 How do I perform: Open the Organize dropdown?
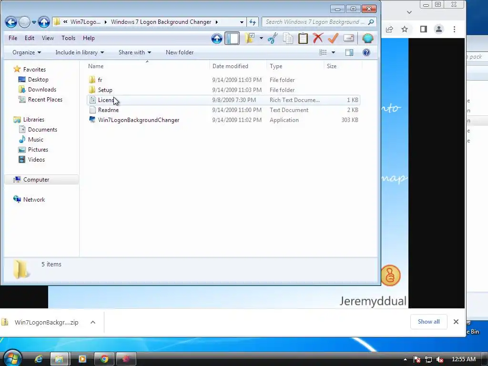coord(27,52)
